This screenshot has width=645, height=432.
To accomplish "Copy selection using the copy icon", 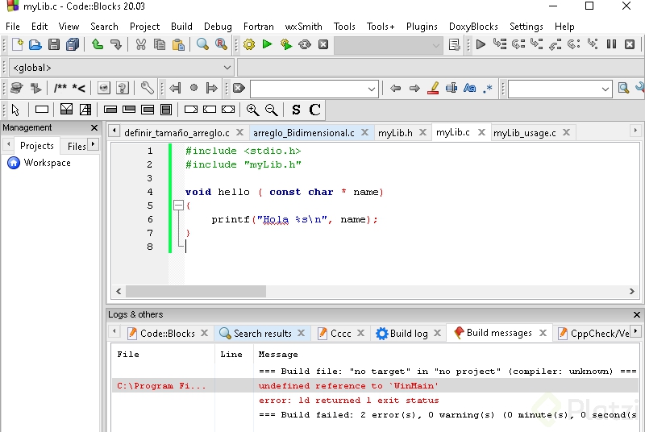I will tap(160, 44).
